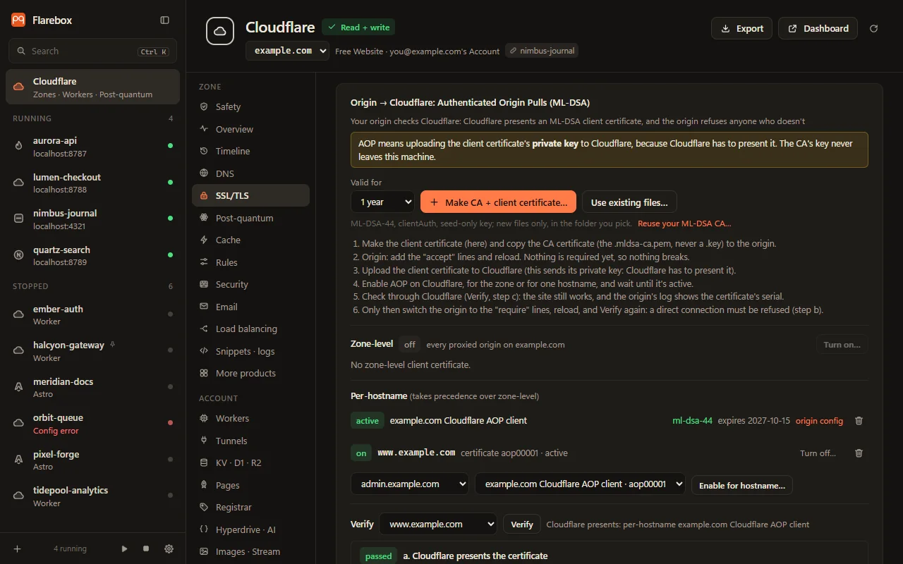
Task: Stop all projects with the square icon
Action: pyautogui.click(x=146, y=548)
